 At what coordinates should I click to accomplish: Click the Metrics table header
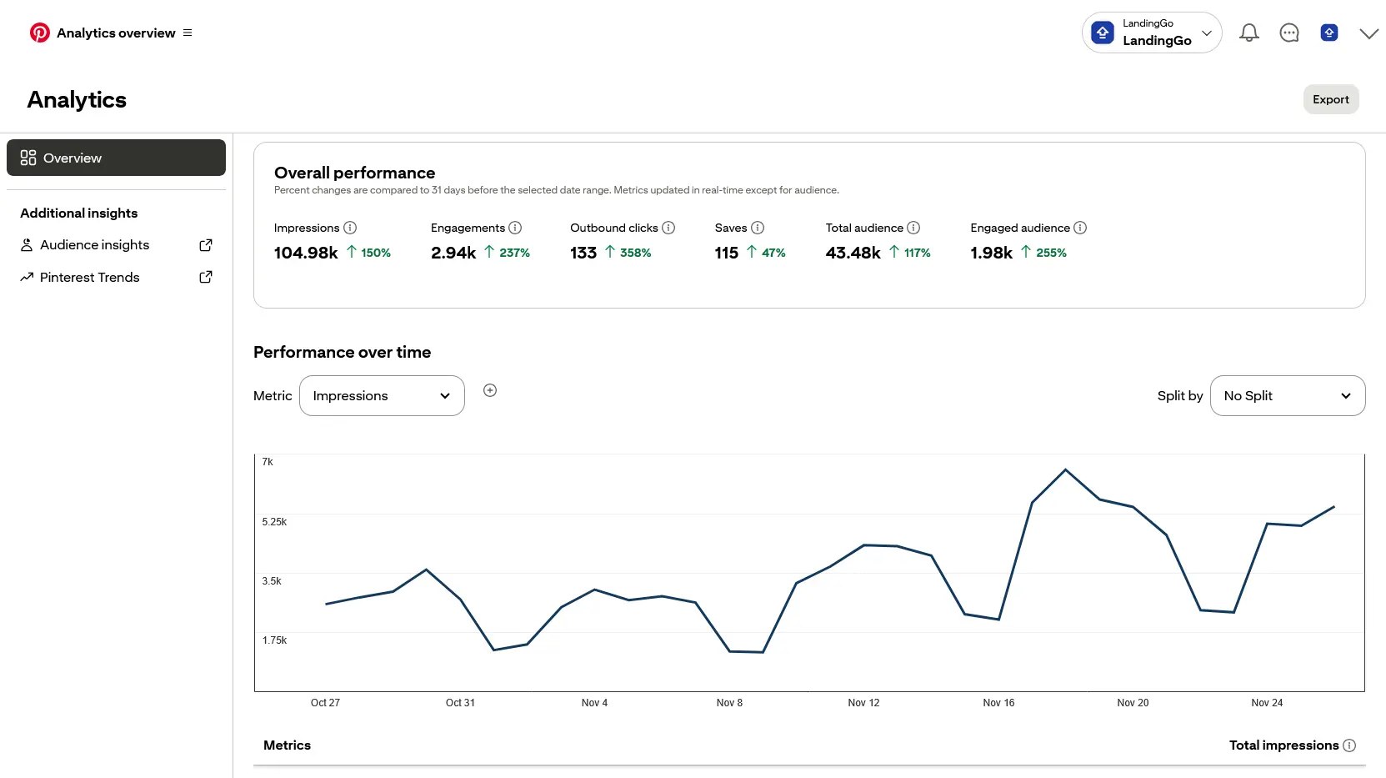287,745
